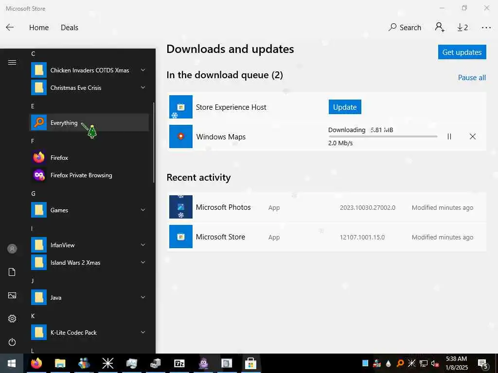This screenshot has width=498, height=373.
Task: Click the Windows Maps app icon
Action: pyautogui.click(x=181, y=136)
